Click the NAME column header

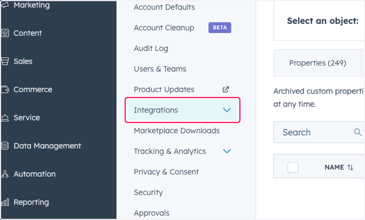point(334,167)
